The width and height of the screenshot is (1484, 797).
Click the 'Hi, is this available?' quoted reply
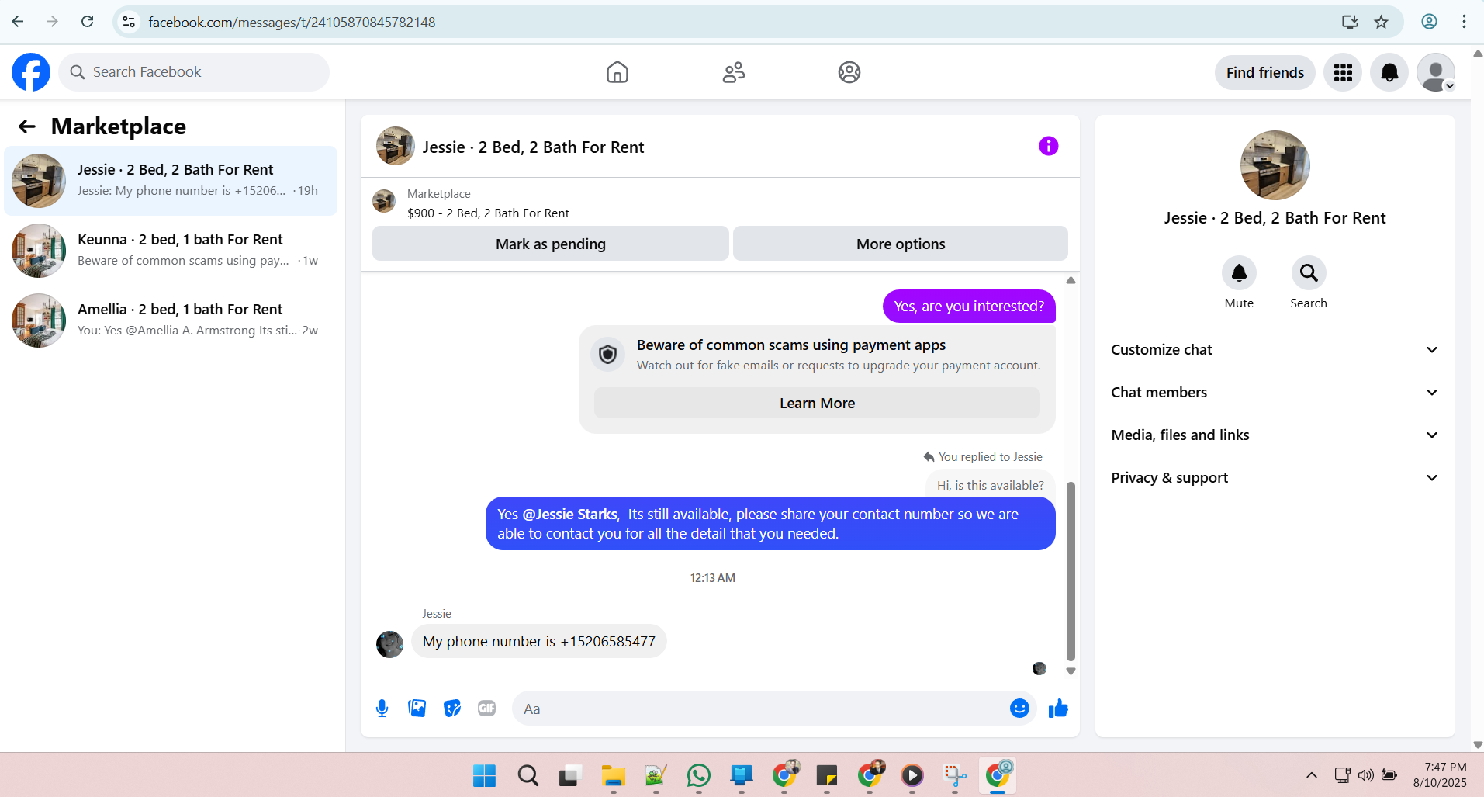click(990, 486)
